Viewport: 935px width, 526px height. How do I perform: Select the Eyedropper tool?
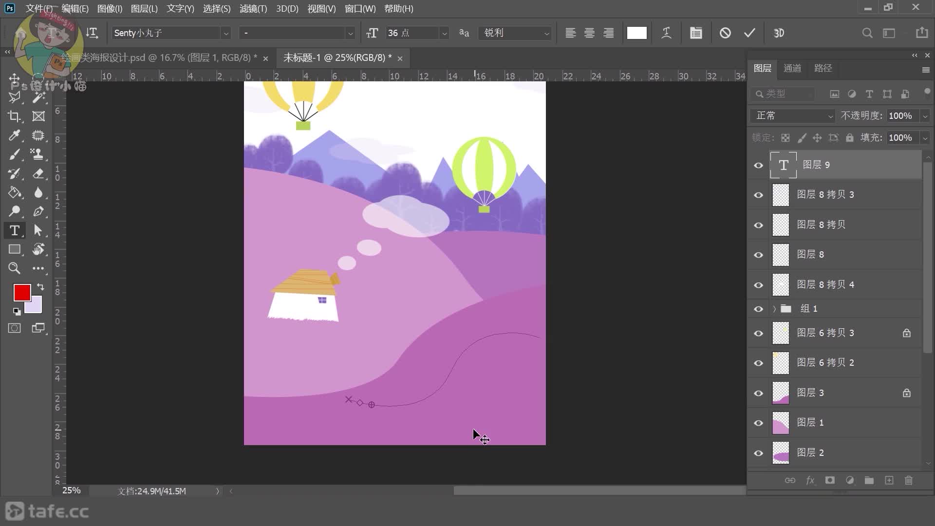click(14, 135)
